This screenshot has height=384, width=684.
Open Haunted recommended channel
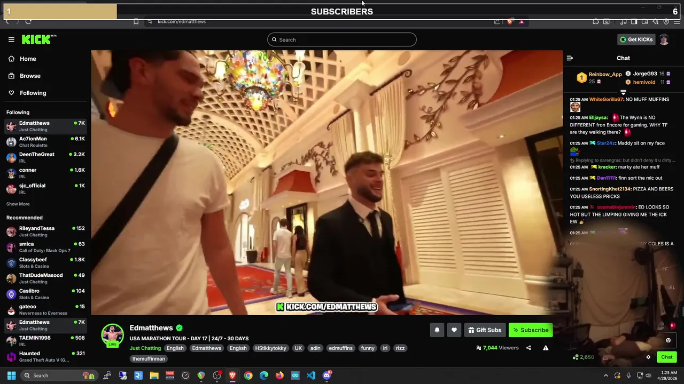click(x=45, y=356)
